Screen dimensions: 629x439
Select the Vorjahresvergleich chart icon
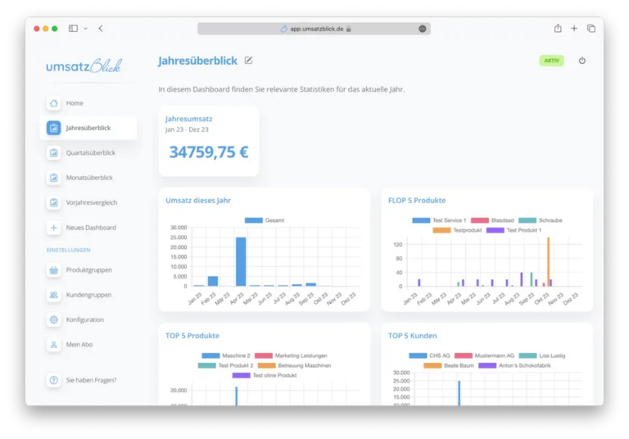coord(53,202)
